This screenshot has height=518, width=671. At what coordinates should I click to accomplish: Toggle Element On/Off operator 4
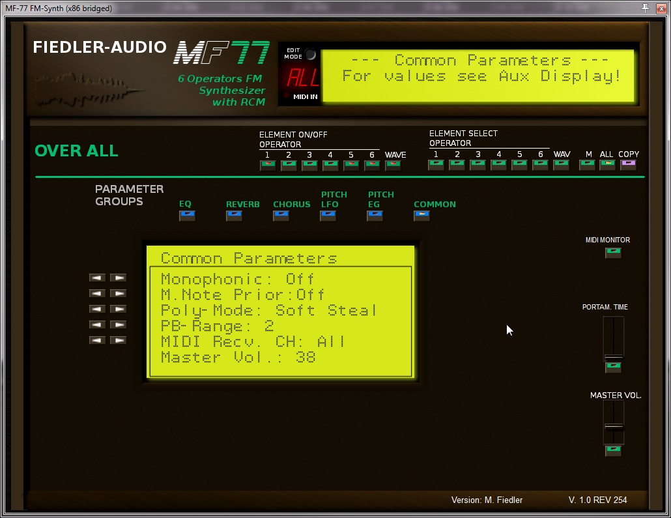click(x=330, y=165)
